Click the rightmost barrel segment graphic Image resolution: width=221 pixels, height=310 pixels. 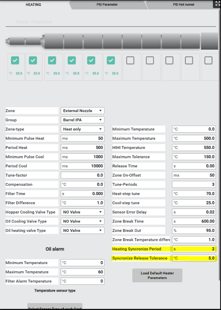(209, 41)
